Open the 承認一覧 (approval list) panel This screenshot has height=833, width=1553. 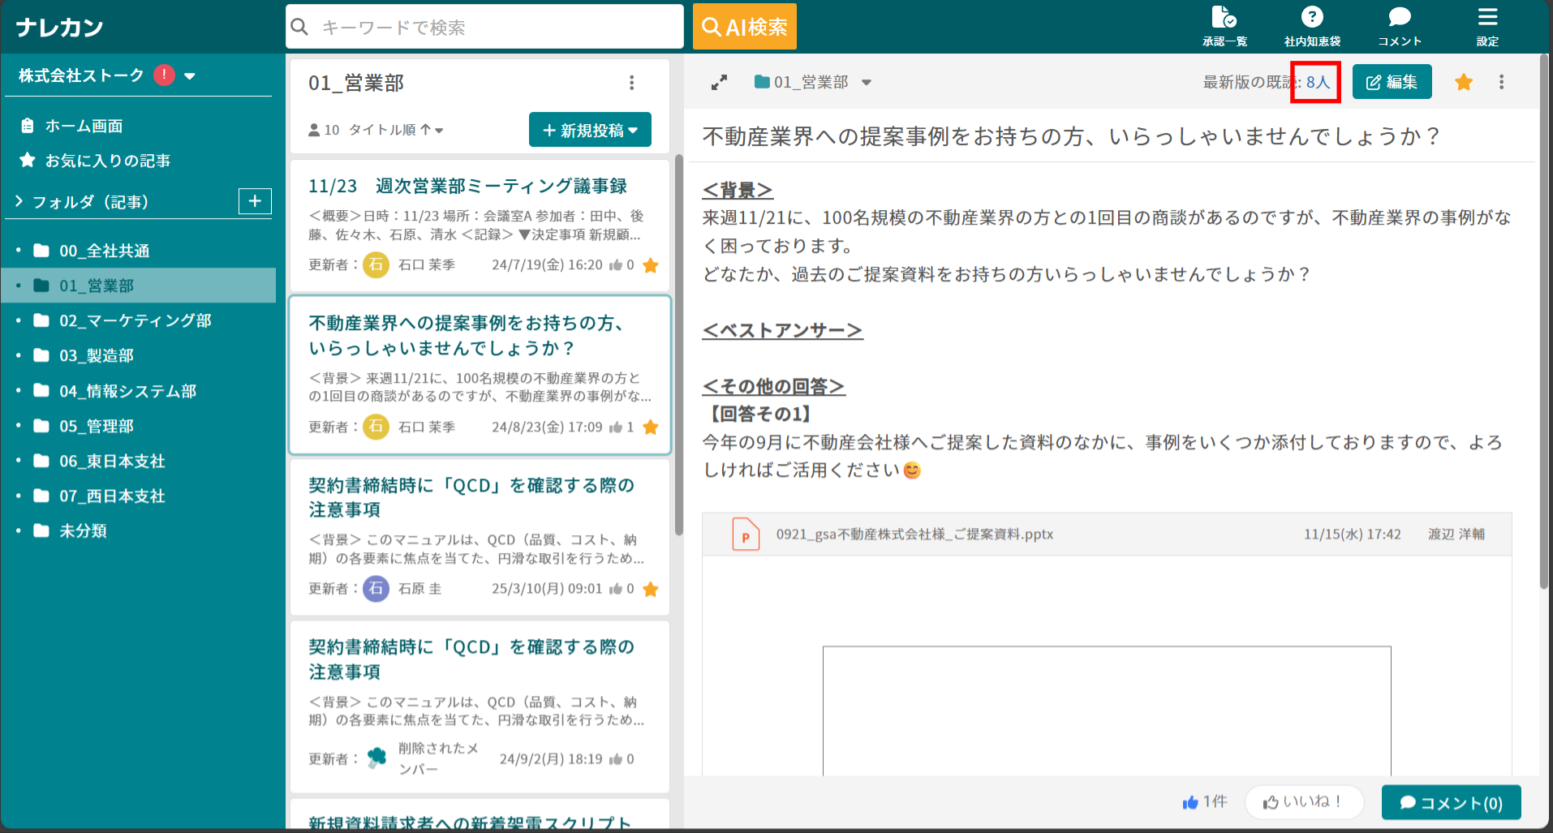[1224, 24]
